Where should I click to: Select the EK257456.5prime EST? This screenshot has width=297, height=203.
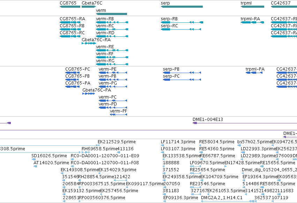pyautogui.click(x=101, y=195)
